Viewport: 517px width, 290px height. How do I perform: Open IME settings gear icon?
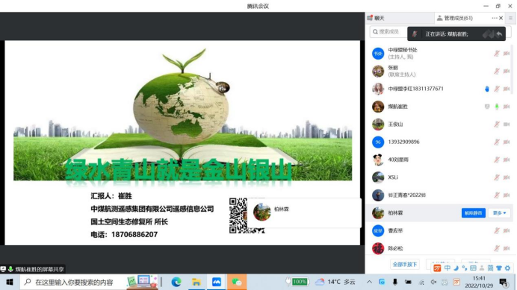(x=507, y=268)
